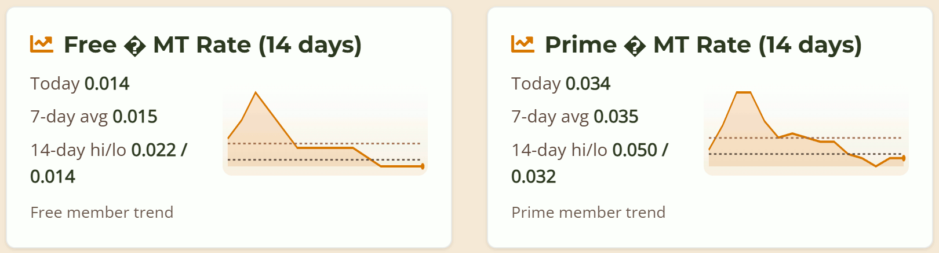Click the flat peak of the Prime sparkline
Screen dimensions: 939x253
pyautogui.click(x=744, y=92)
